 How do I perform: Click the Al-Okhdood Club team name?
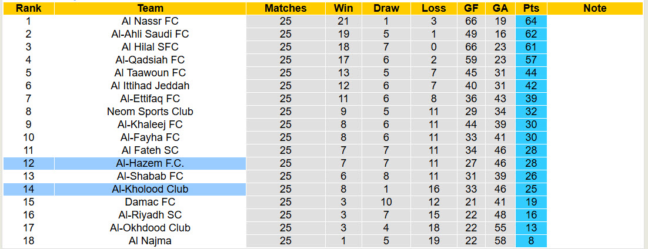[x=150, y=228]
